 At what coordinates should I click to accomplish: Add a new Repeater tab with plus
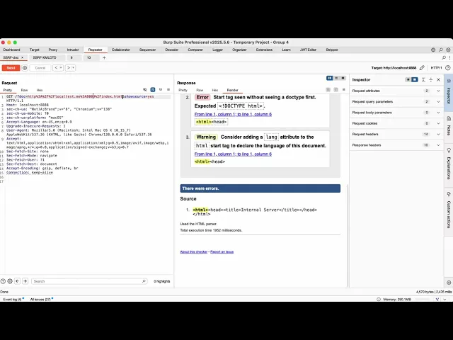tap(104, 57)
